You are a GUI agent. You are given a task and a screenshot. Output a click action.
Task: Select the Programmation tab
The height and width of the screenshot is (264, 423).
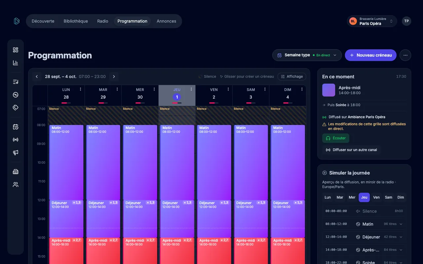coord(132,21)
